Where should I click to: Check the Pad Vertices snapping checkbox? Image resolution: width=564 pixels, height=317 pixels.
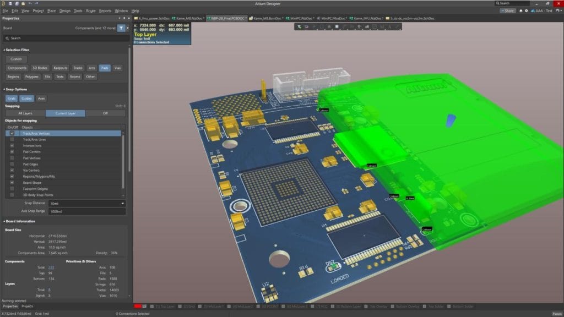click(13, 157)
